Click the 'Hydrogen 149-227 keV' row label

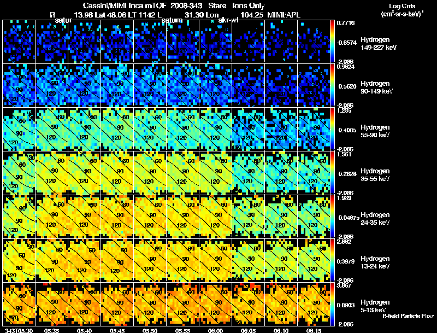(379, 44)
